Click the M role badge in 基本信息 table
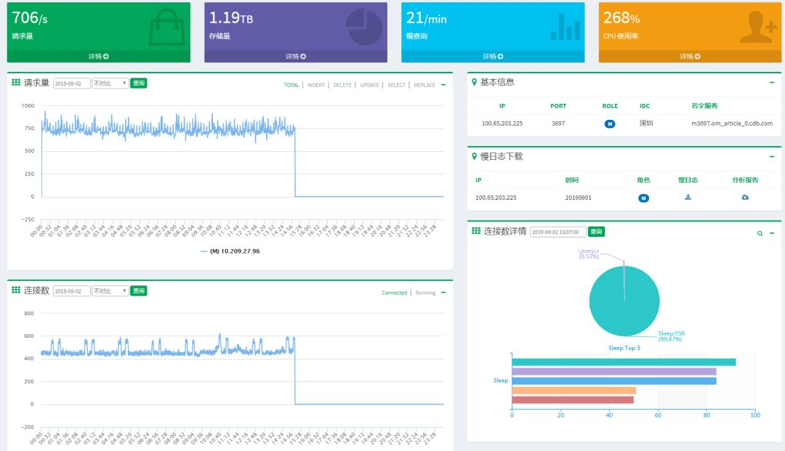Viewport: 785px width, 451px height. (x=610, y=124)
